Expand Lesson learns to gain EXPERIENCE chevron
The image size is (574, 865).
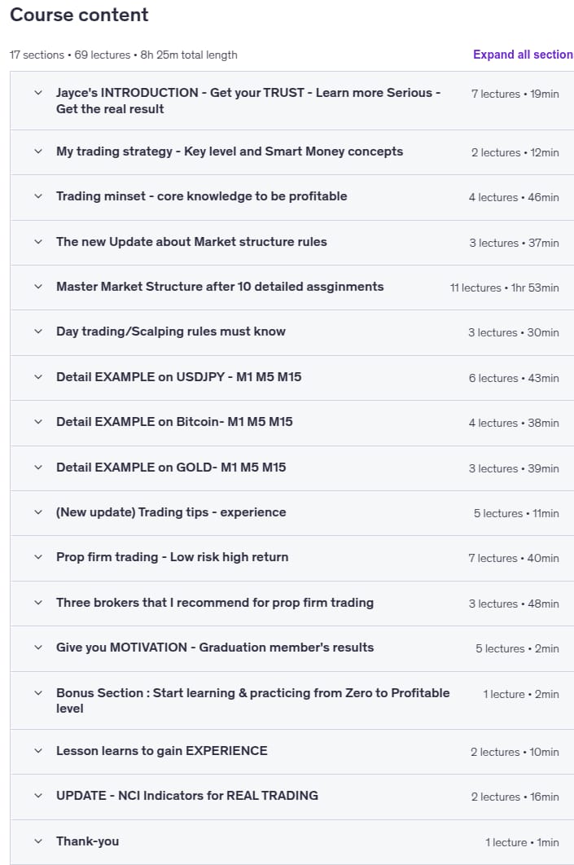(x=38, y=751)
